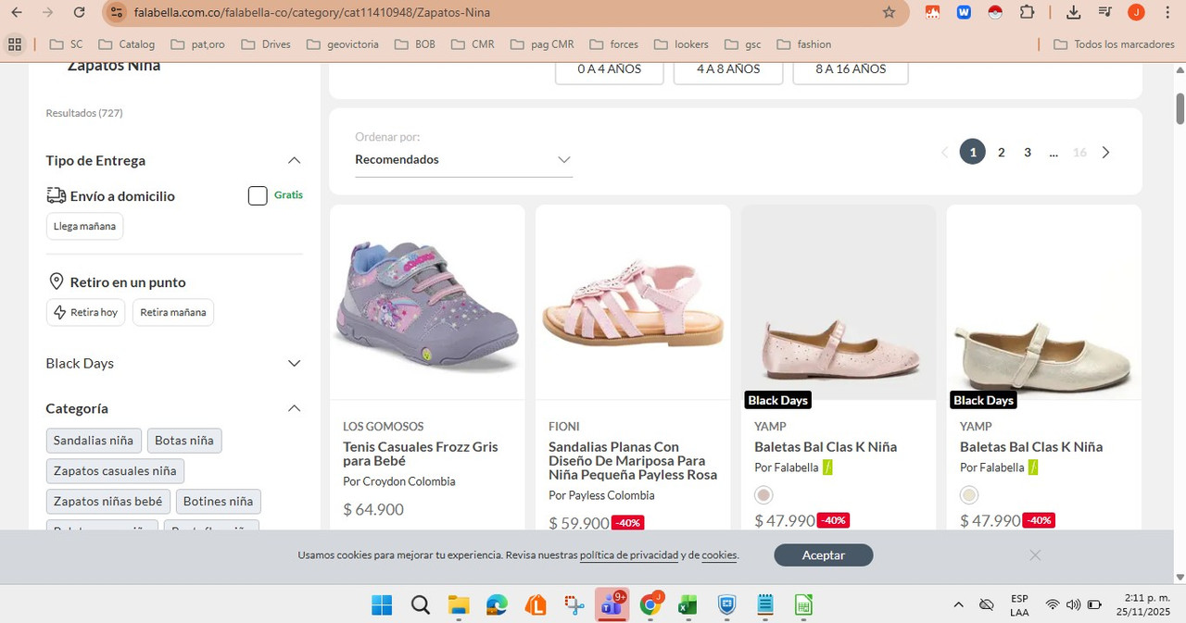This screenshot has height=623, width=1186.
Task: Open the blue shield app in the taskbar
Action: point(727,605)
